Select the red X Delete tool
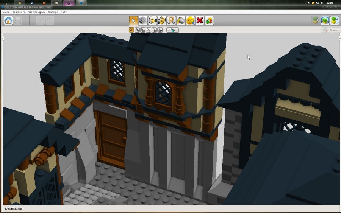 point(200,20)
